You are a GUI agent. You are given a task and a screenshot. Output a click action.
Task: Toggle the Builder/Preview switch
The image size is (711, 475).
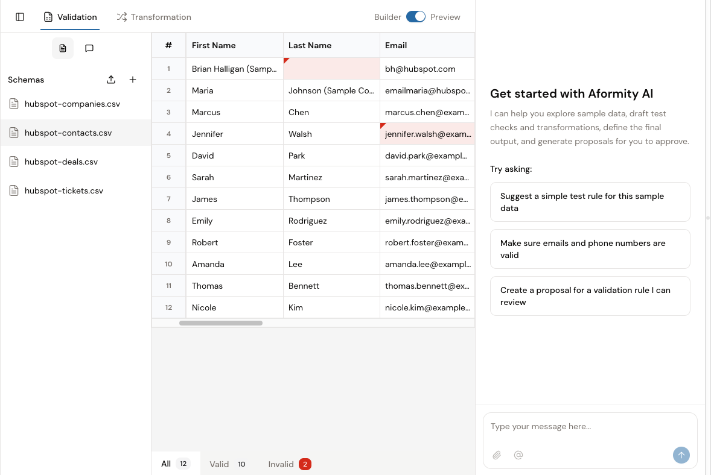415,17
